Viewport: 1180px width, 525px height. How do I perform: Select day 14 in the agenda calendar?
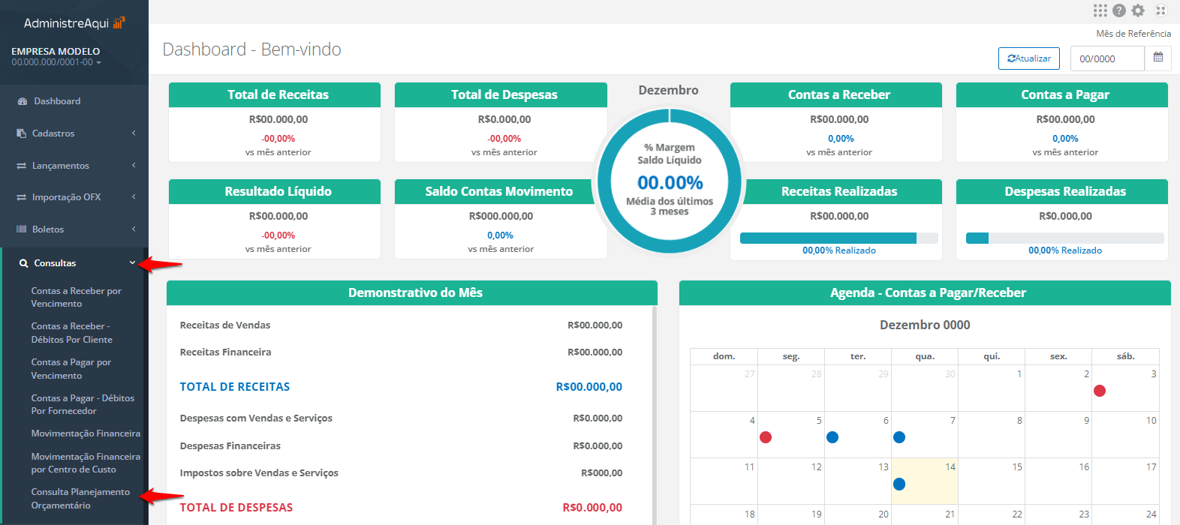(x=925, y=481)
